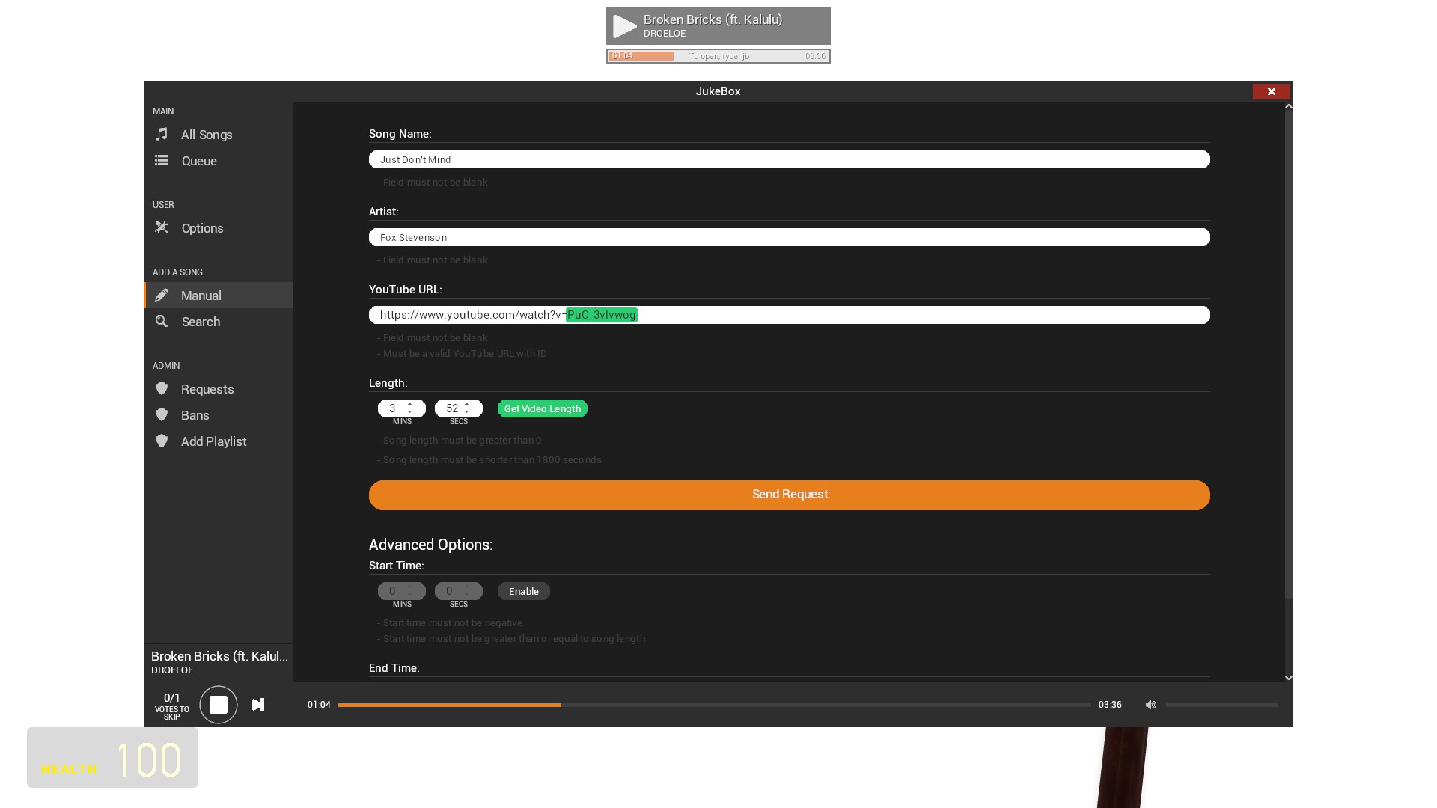The width and height of the screenshot is (1437, 808).
Task: Open the Queue list icon
Action: coord(162,161)
